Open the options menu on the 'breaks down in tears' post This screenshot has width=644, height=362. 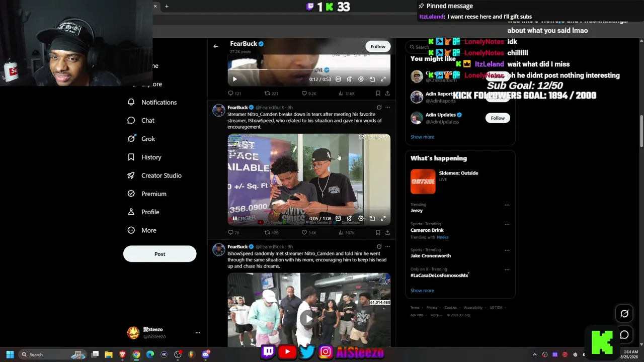pyautogui.click(x=387, y=107)
